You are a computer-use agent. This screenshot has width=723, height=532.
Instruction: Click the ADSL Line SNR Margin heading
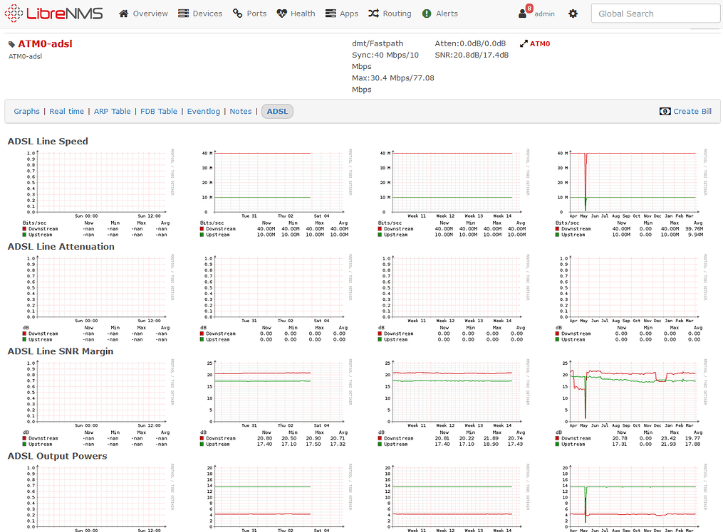coord(61,351)
